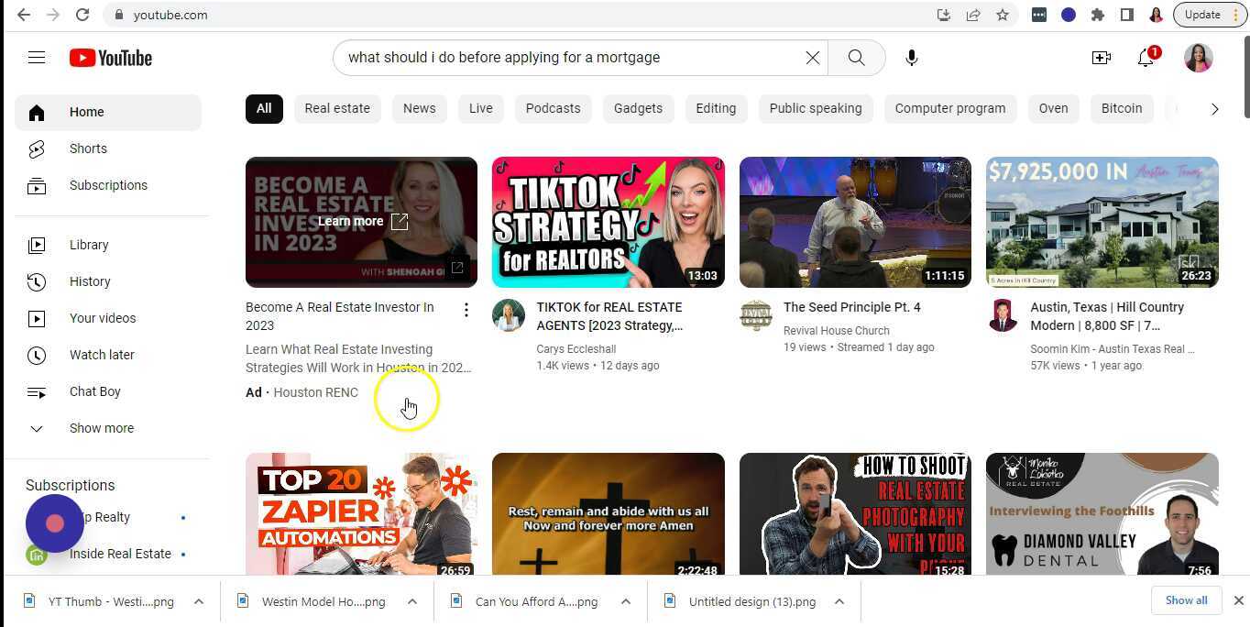Select the Podcasts filter chip

[x=553, y=108]
